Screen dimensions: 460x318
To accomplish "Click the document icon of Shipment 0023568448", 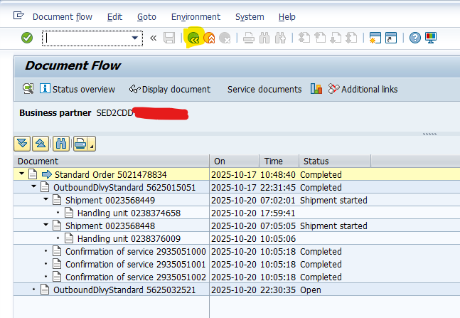I will pos(57,226).
